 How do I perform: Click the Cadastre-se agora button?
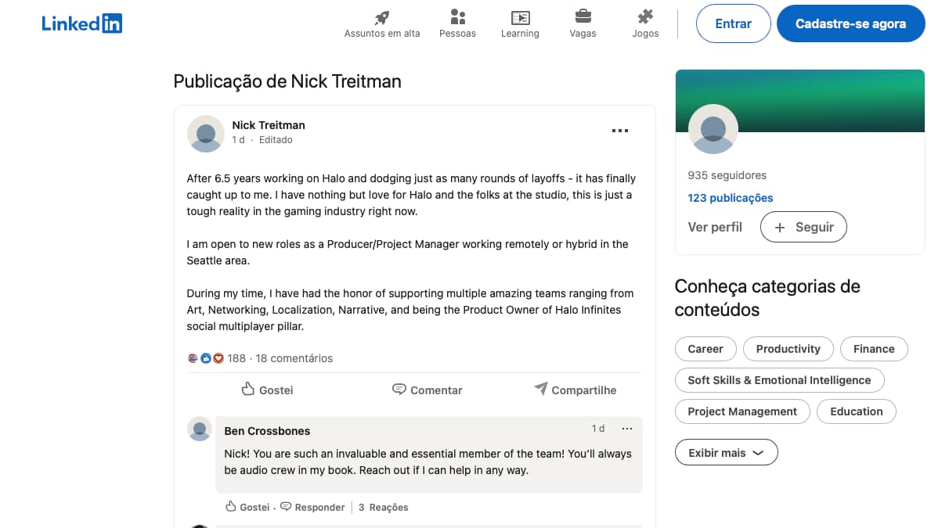pos(850,23)
